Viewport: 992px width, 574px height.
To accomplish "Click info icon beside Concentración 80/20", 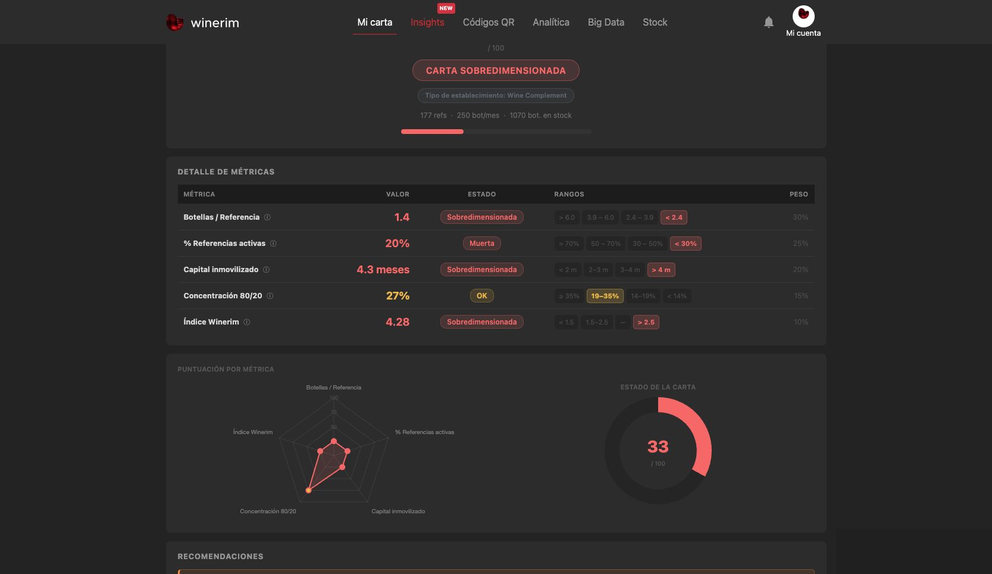I will (x=270, y=296).
